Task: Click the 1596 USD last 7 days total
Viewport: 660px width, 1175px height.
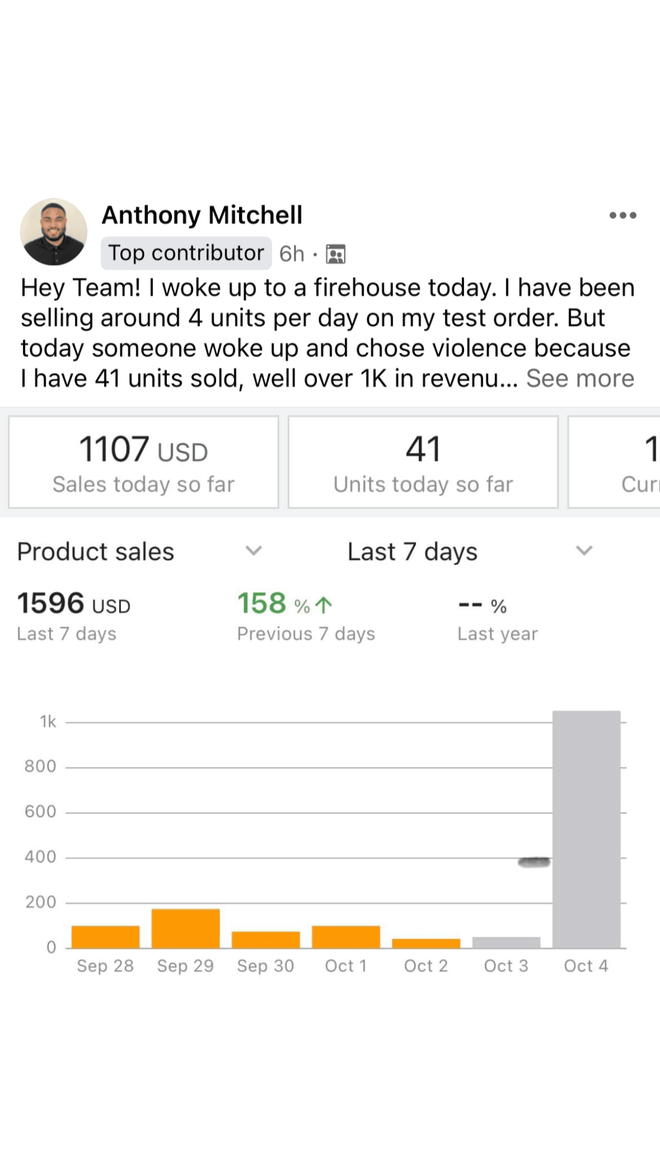Action: (74, 604)
